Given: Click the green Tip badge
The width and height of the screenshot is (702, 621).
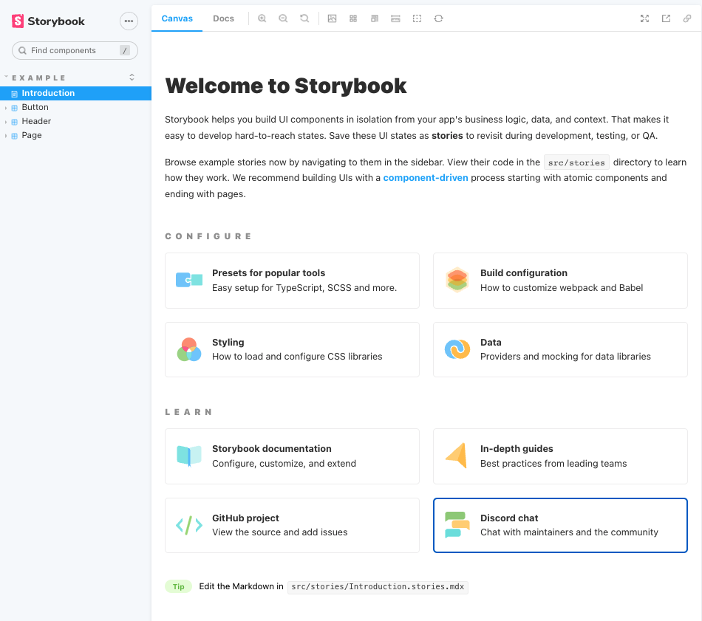Looking at the screenshot, I should click(x=179, y=586).
